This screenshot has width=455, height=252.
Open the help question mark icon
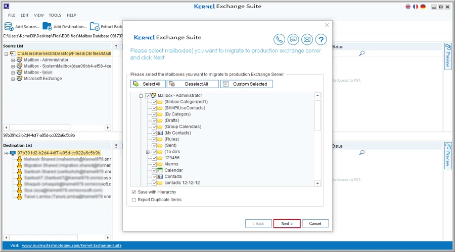click(x=321, y=40)
